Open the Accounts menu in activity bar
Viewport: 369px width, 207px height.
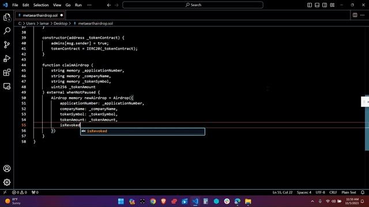tap(7, 168)
